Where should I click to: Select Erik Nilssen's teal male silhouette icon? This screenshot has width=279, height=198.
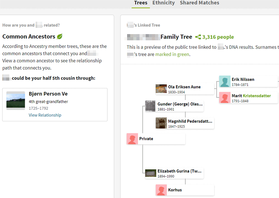coord(225,81)
